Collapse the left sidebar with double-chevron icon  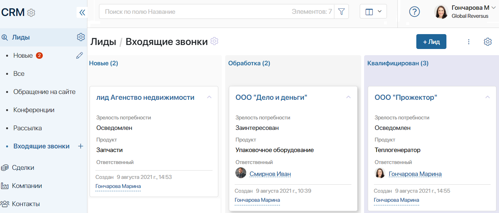click(x=82, y=12)
